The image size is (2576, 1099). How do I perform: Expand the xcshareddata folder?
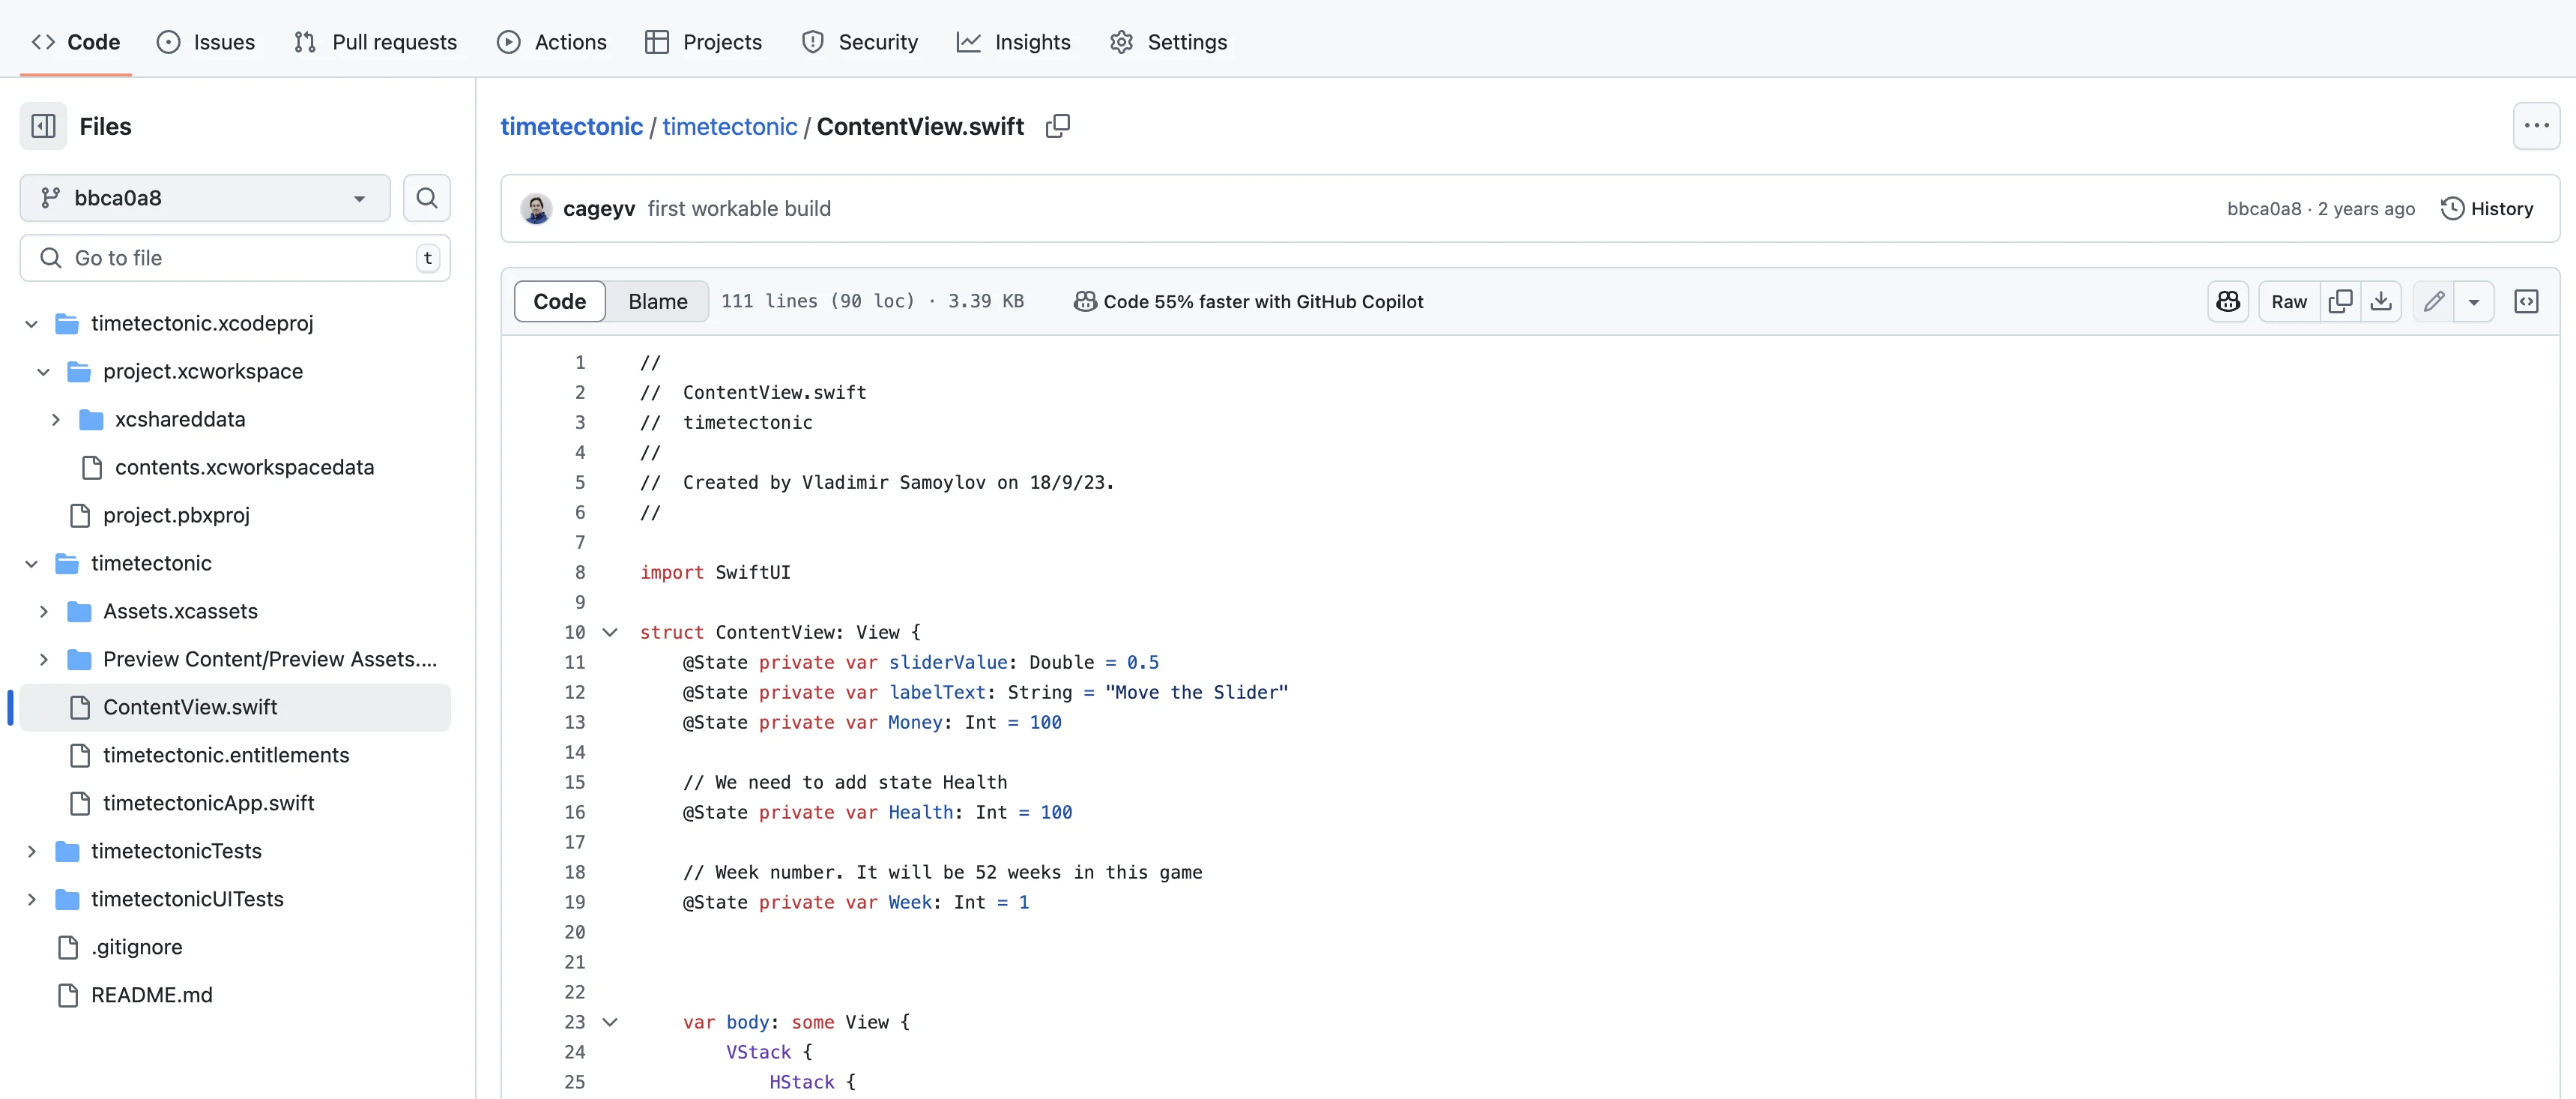tap(56, 419)
